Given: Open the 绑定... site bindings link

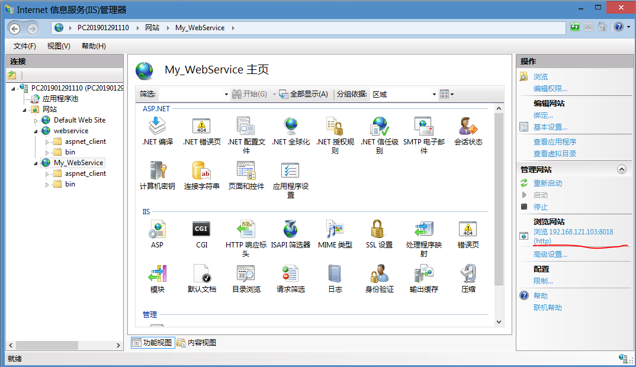Looking at the screenshot, I should [543, 115].
